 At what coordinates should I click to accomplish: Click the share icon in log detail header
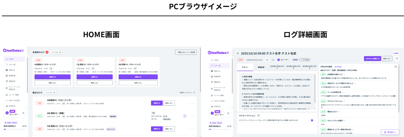click(x=397, y=59)
